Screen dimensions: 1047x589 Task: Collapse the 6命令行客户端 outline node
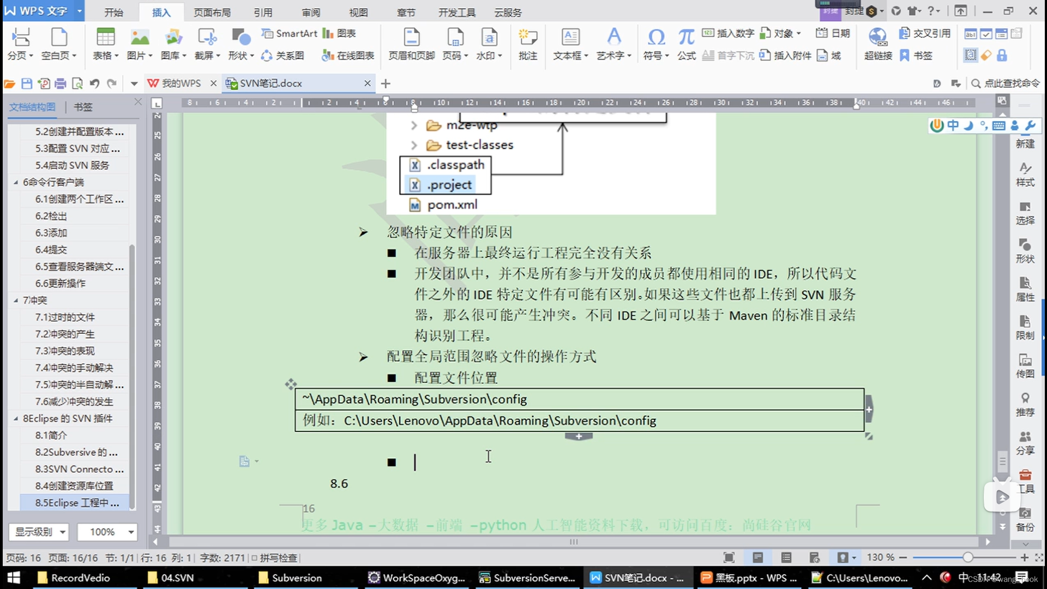tap(15, 182)
